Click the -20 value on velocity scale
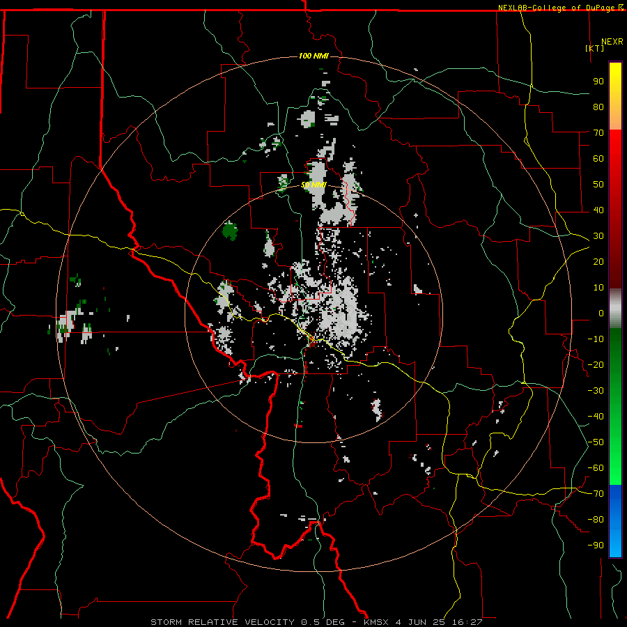Screen dimensions: 627x627 tap(596, 365)
